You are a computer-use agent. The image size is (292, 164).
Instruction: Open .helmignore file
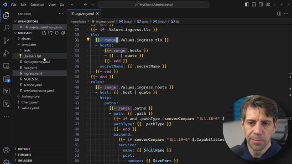[31, 96]
